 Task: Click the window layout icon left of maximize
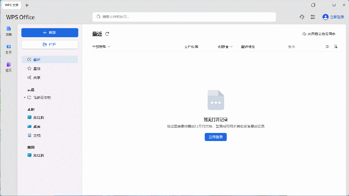click(313, 5)
